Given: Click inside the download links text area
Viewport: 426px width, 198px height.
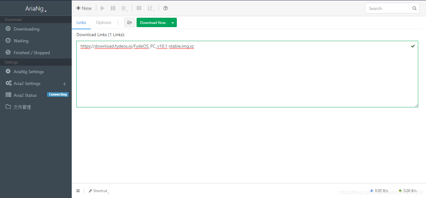Looking at the screenshot, I should point(247,78).
